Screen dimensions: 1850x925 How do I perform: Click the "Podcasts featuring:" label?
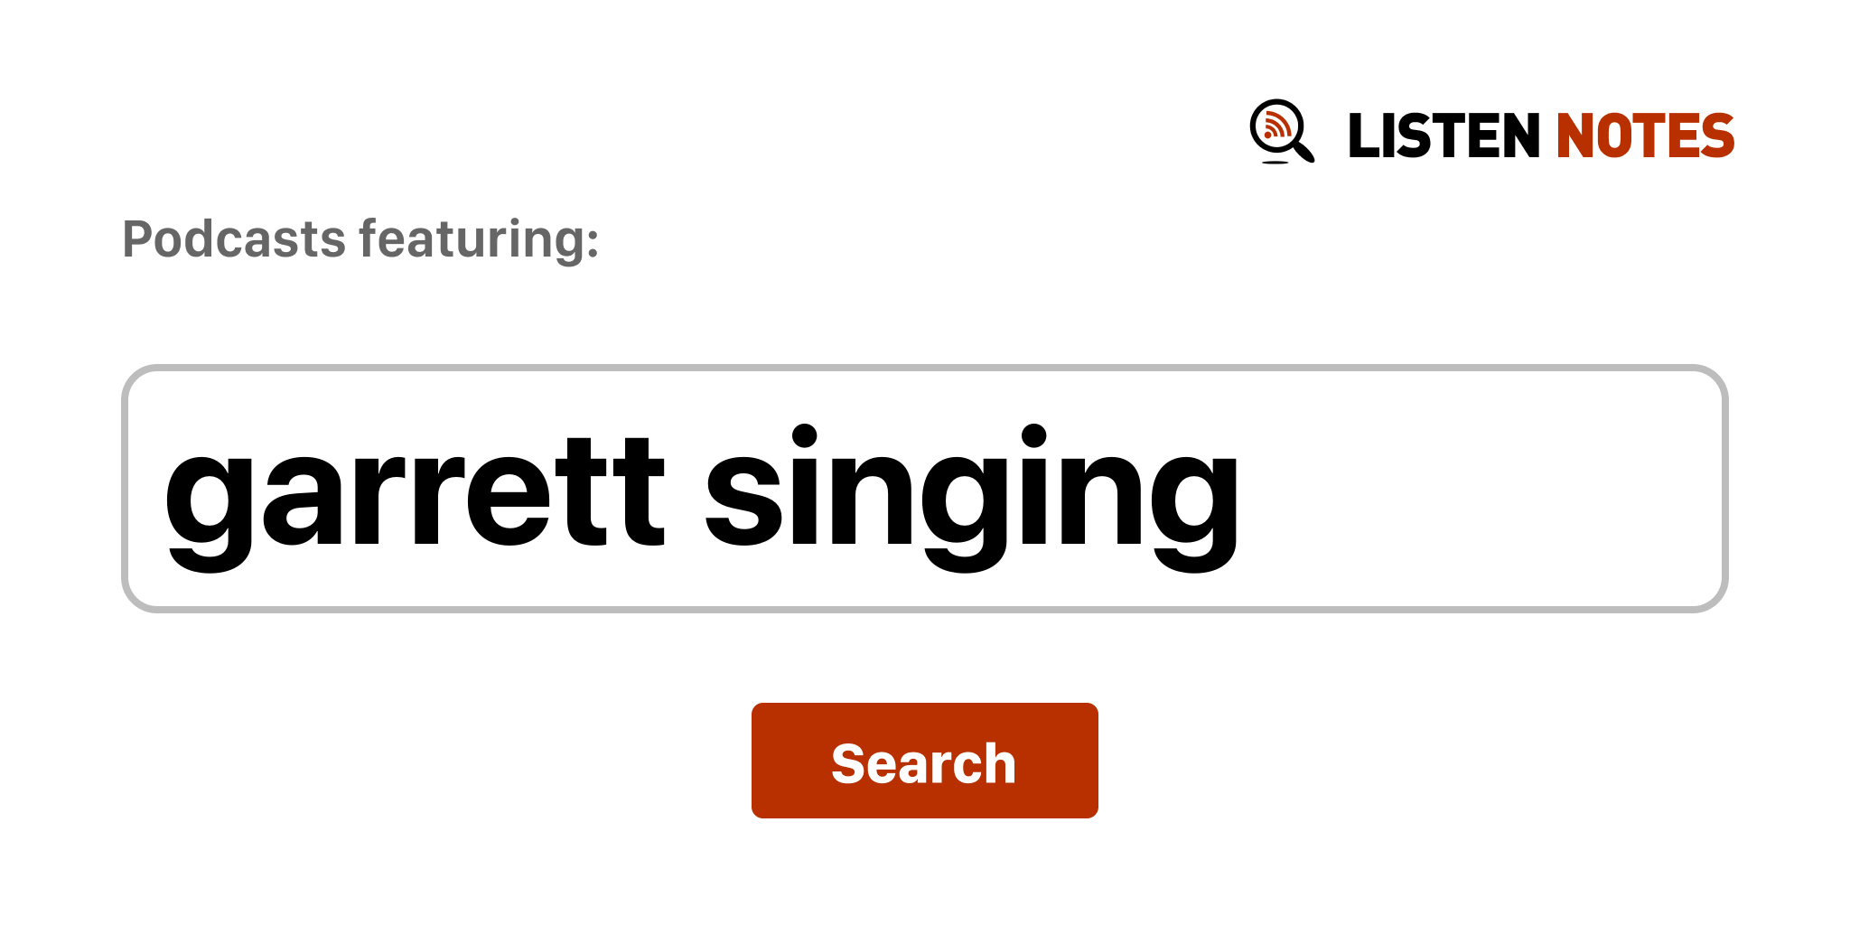tap(360, 239)
